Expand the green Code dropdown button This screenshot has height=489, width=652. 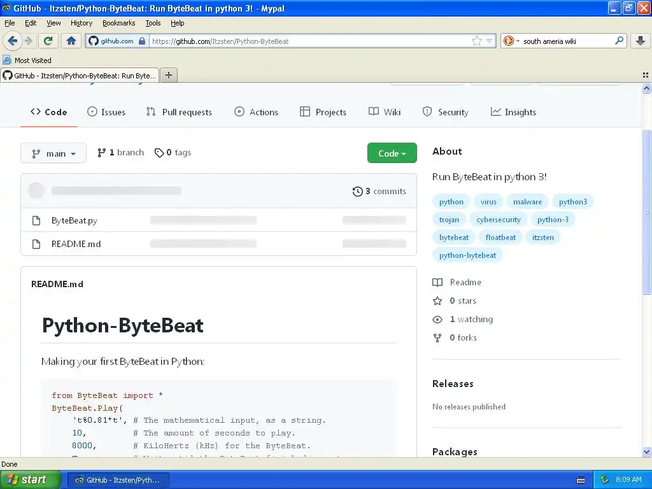click(392, 153)
